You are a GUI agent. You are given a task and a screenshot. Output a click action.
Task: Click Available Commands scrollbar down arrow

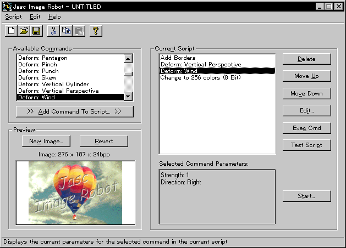tap(128, 97)
